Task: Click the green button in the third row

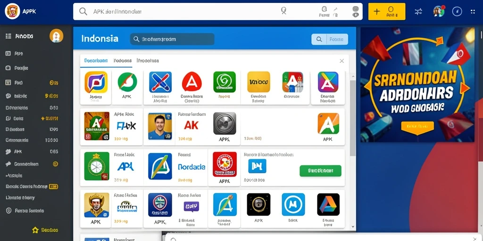Action: (x=320, y=170)
